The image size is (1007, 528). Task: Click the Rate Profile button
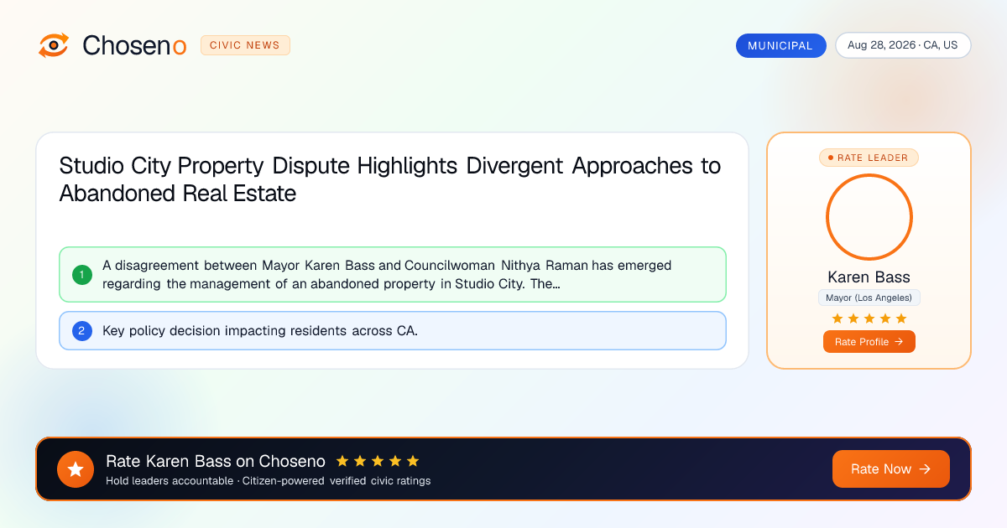pos(869,342)
